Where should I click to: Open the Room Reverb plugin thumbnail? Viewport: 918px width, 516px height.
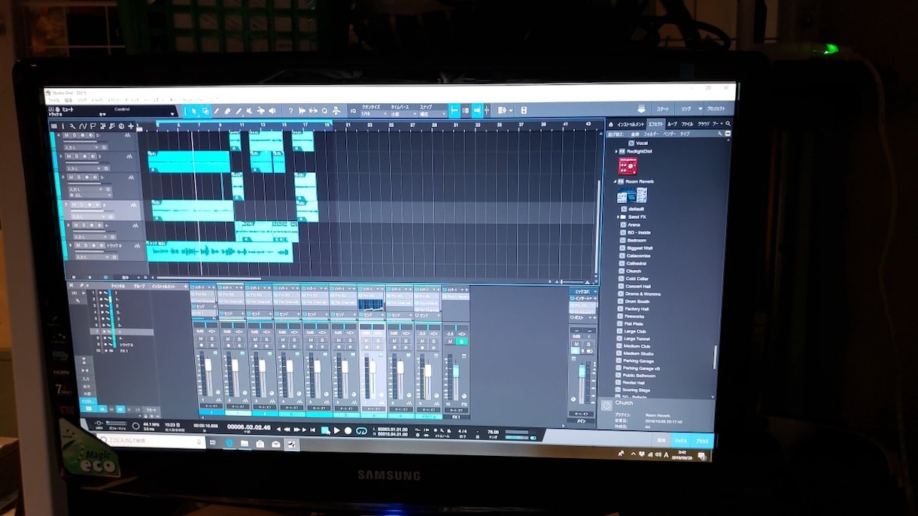[x=632, y=196]
